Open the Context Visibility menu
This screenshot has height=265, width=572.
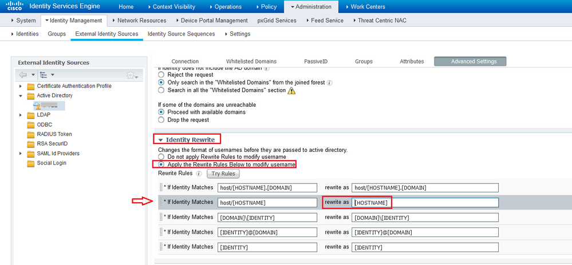coord(171,6)
